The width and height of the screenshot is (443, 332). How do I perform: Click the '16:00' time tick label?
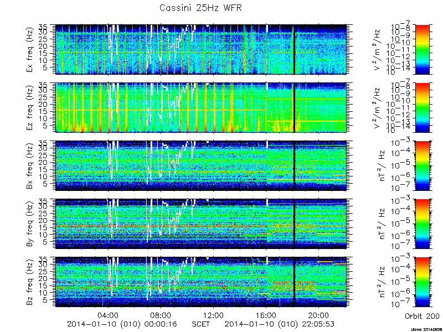(x=266, y=315)
